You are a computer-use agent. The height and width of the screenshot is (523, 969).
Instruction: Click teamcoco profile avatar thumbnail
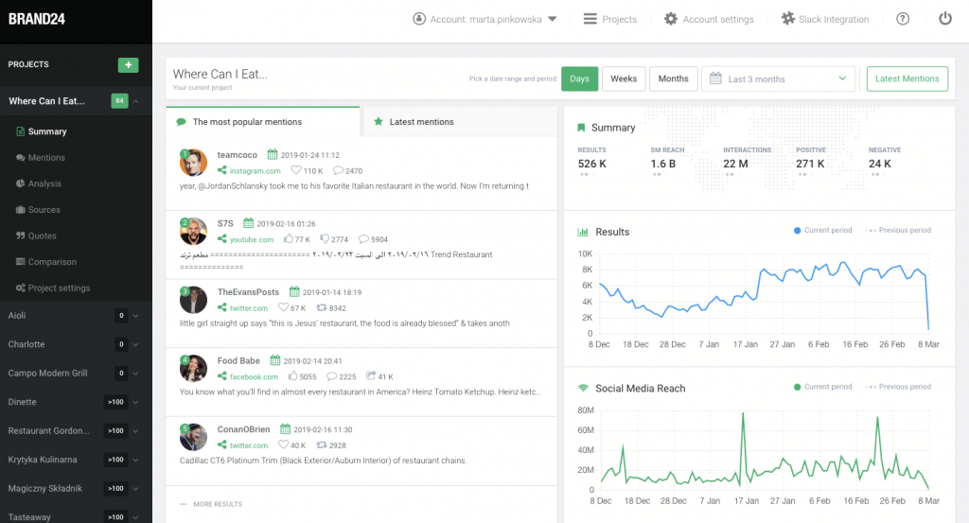click(x=193, y=163)
